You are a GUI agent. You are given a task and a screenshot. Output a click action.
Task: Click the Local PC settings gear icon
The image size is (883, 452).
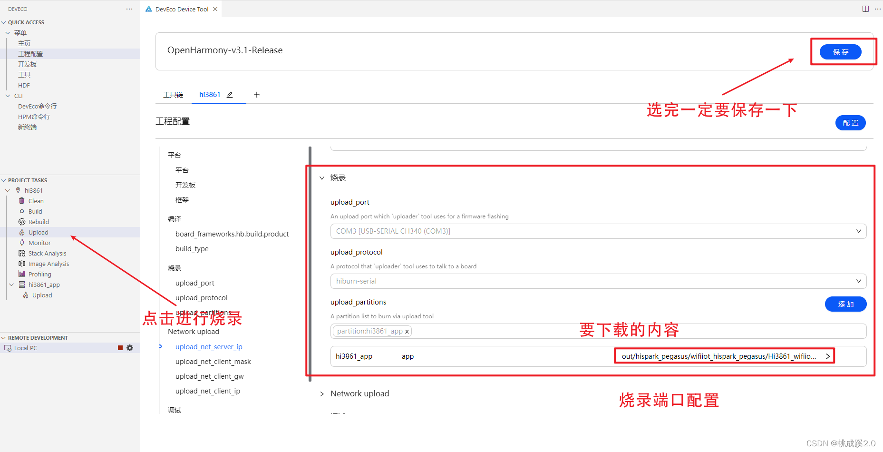(130, 348)
